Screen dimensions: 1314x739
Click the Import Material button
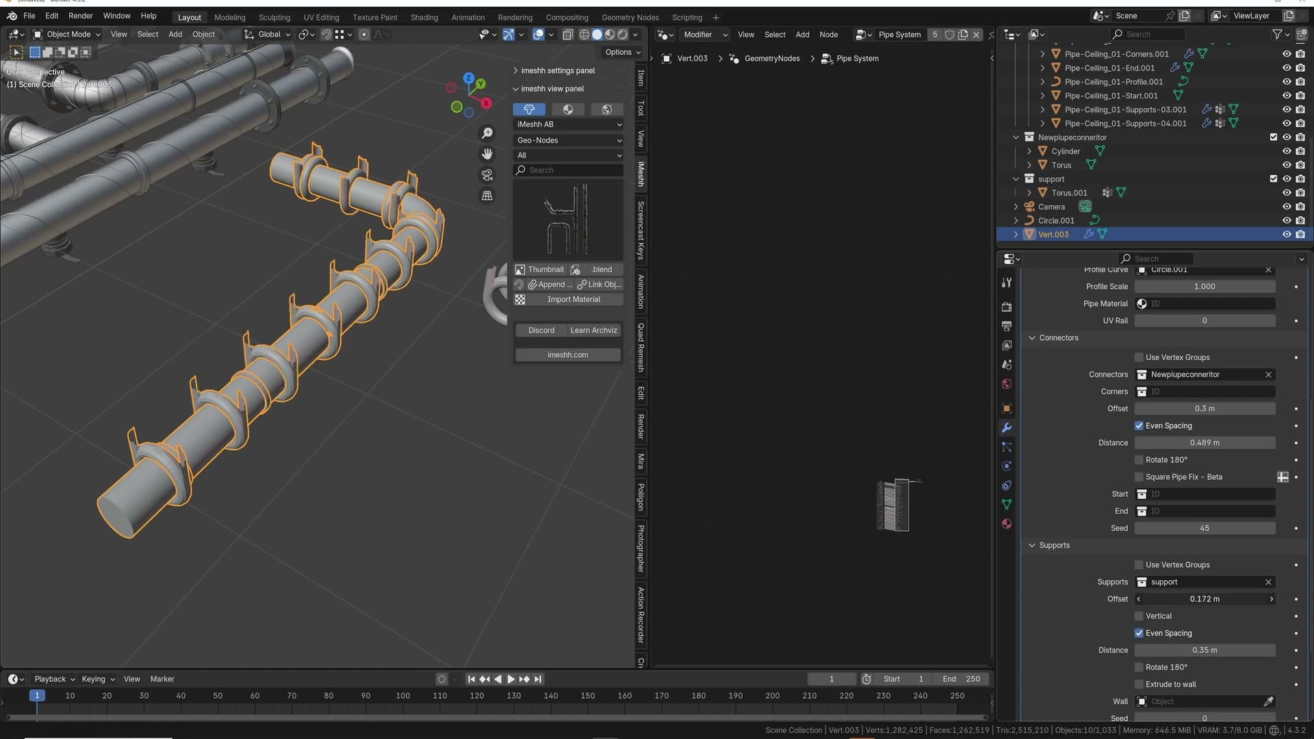coord(568,300)
